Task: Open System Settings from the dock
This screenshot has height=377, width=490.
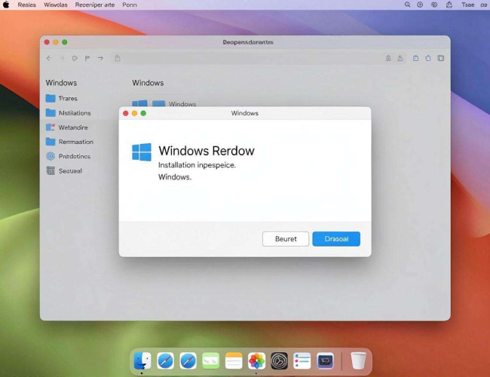Action: tap(279, 360)
